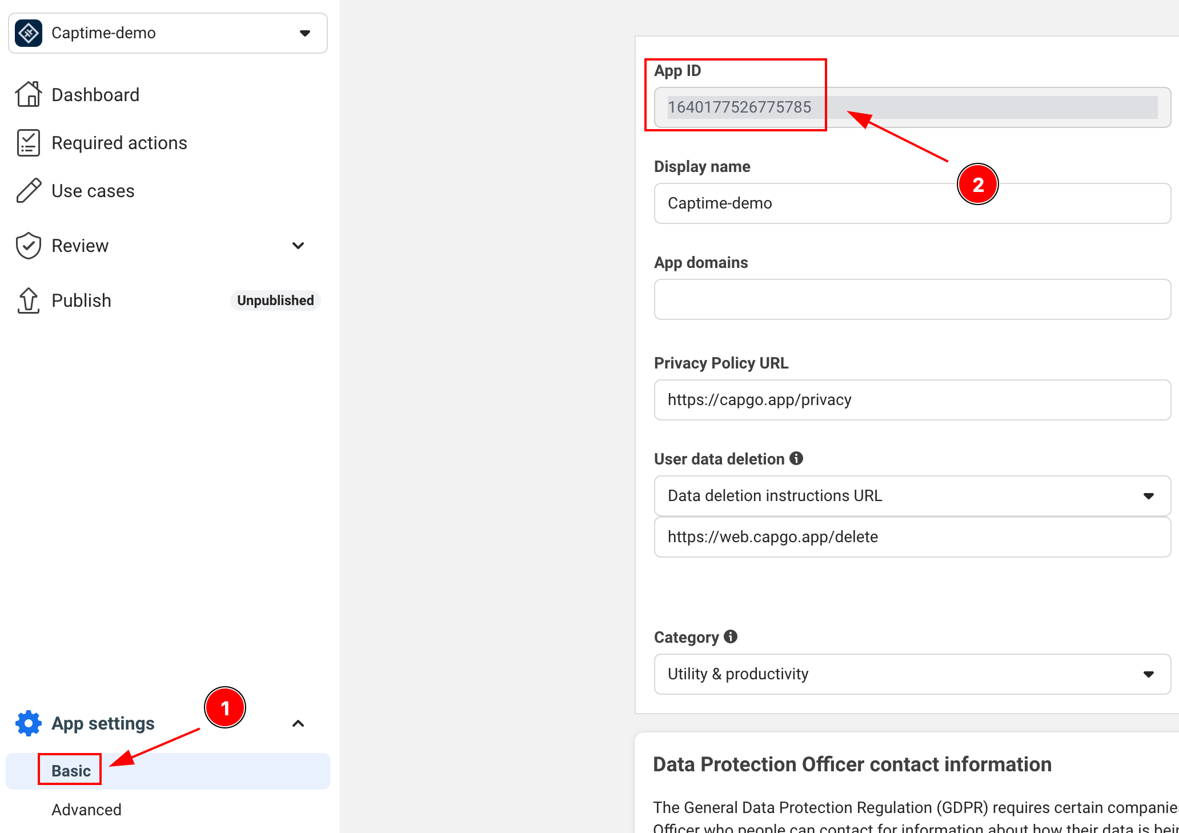Screen dimensions: 1179x833
Task: Collapse the App settings section
Action: pyautogui.click(x=298, y=723)
